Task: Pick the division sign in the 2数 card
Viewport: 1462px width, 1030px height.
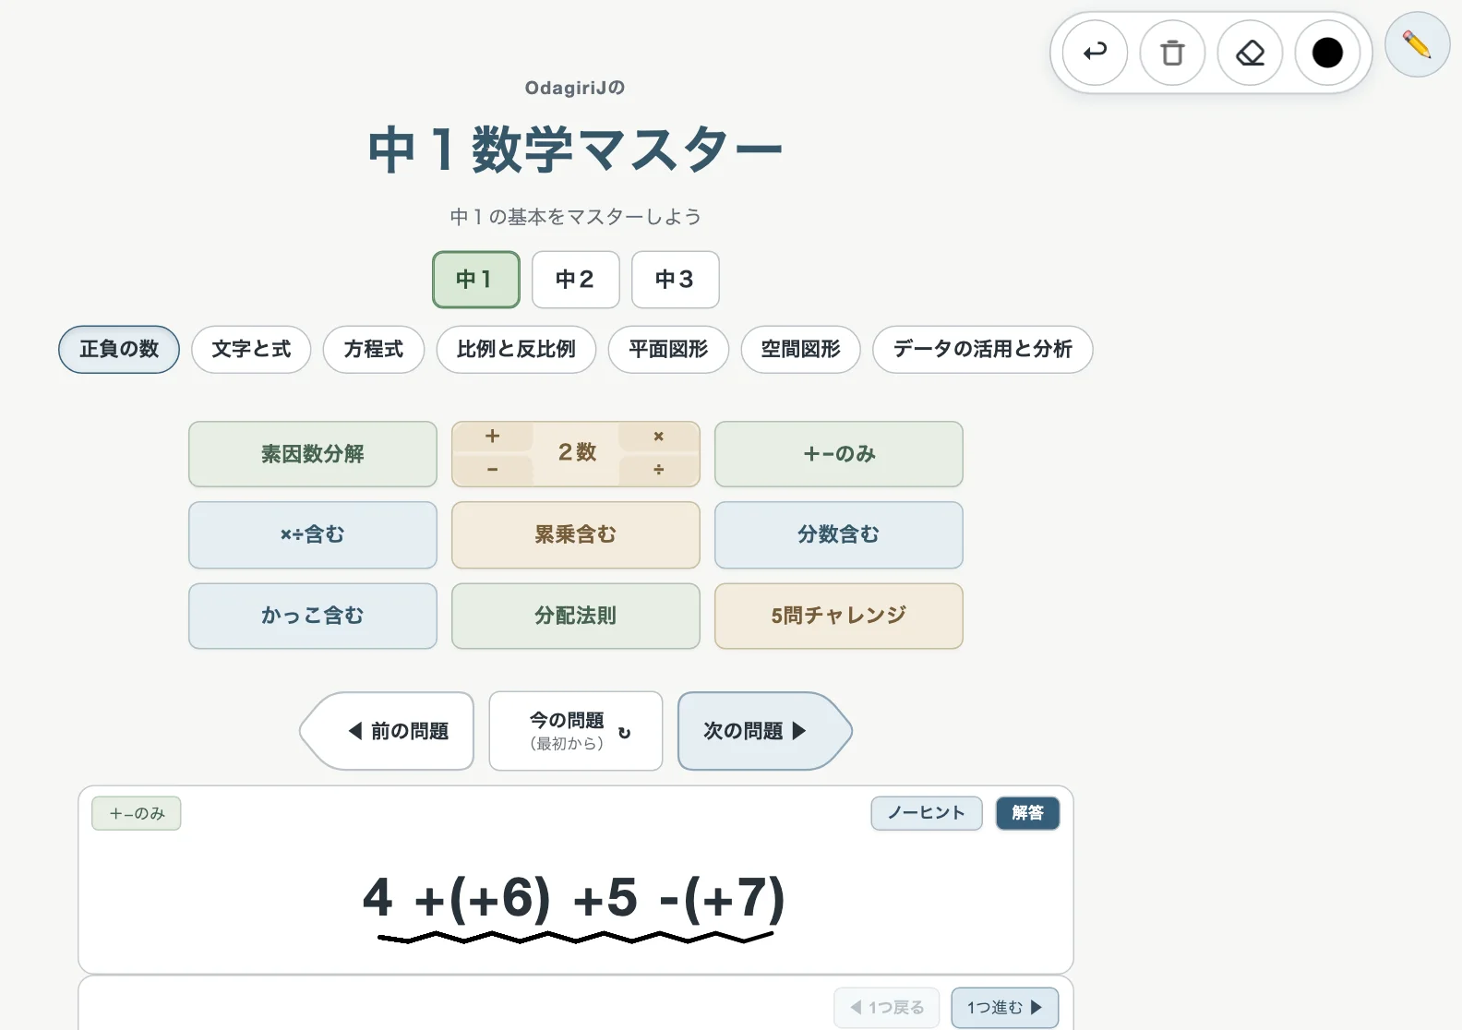Action: (x=659, y=470)
